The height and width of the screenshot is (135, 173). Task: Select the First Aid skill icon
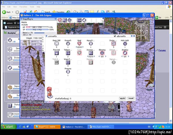[x=57, y=53]
